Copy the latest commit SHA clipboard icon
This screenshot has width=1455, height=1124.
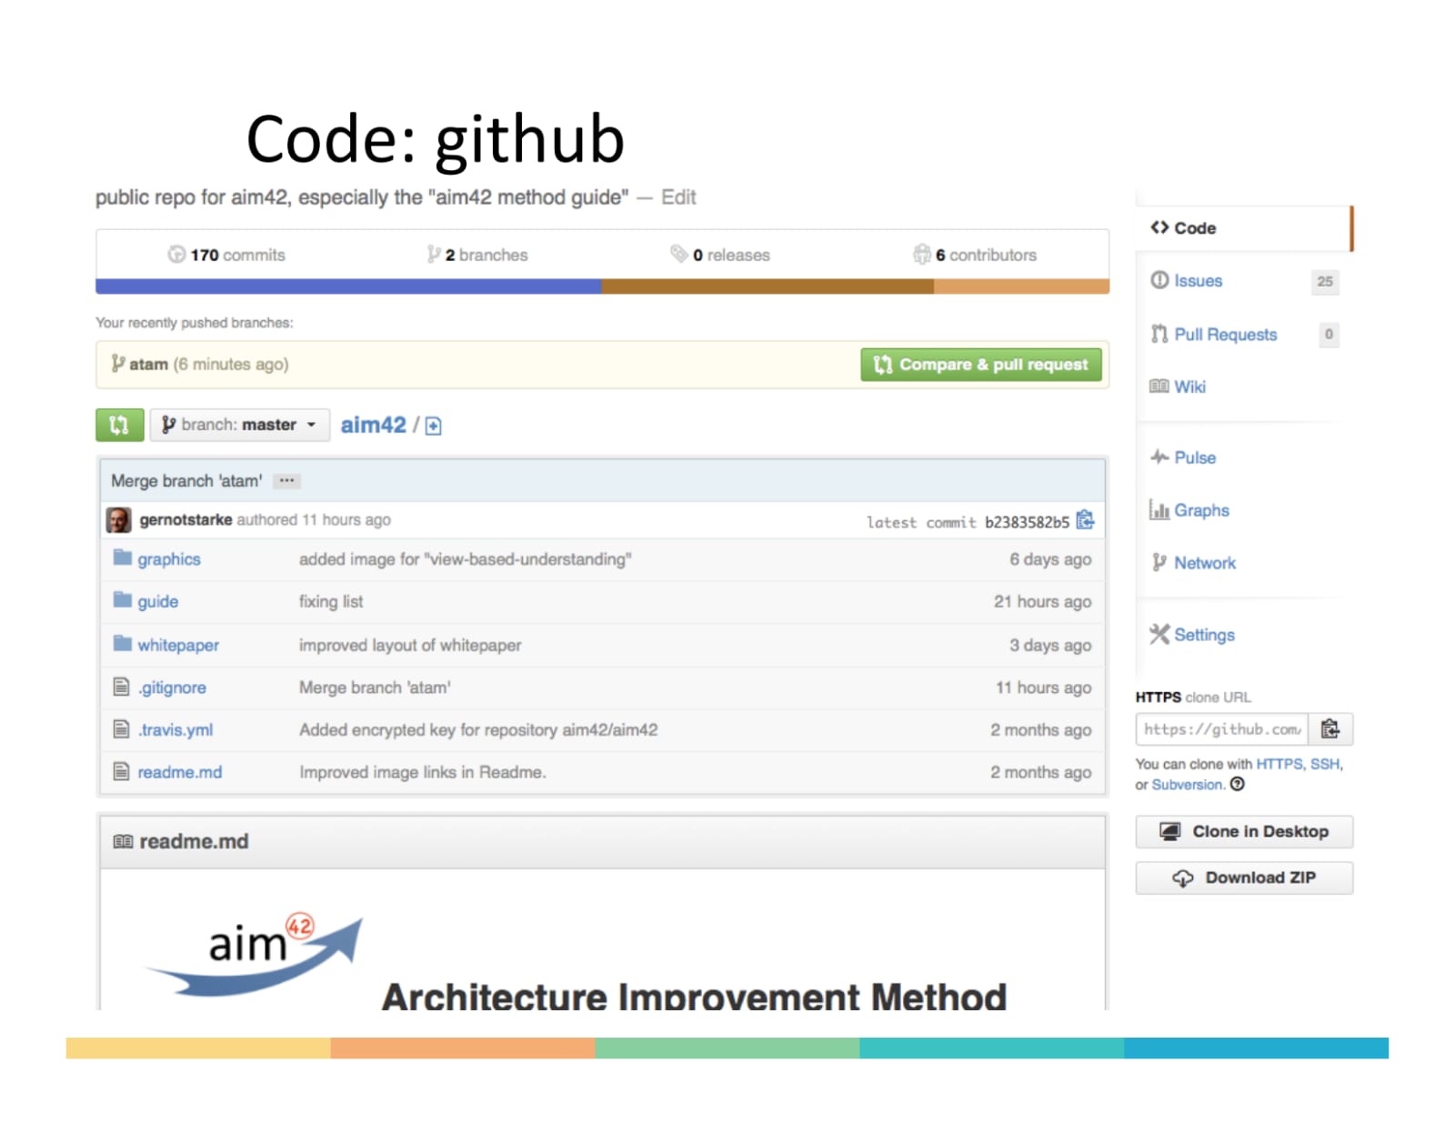point(1085,520)
